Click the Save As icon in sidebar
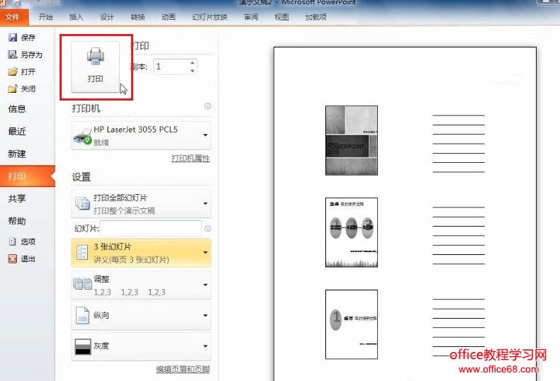 coord(13,55)
